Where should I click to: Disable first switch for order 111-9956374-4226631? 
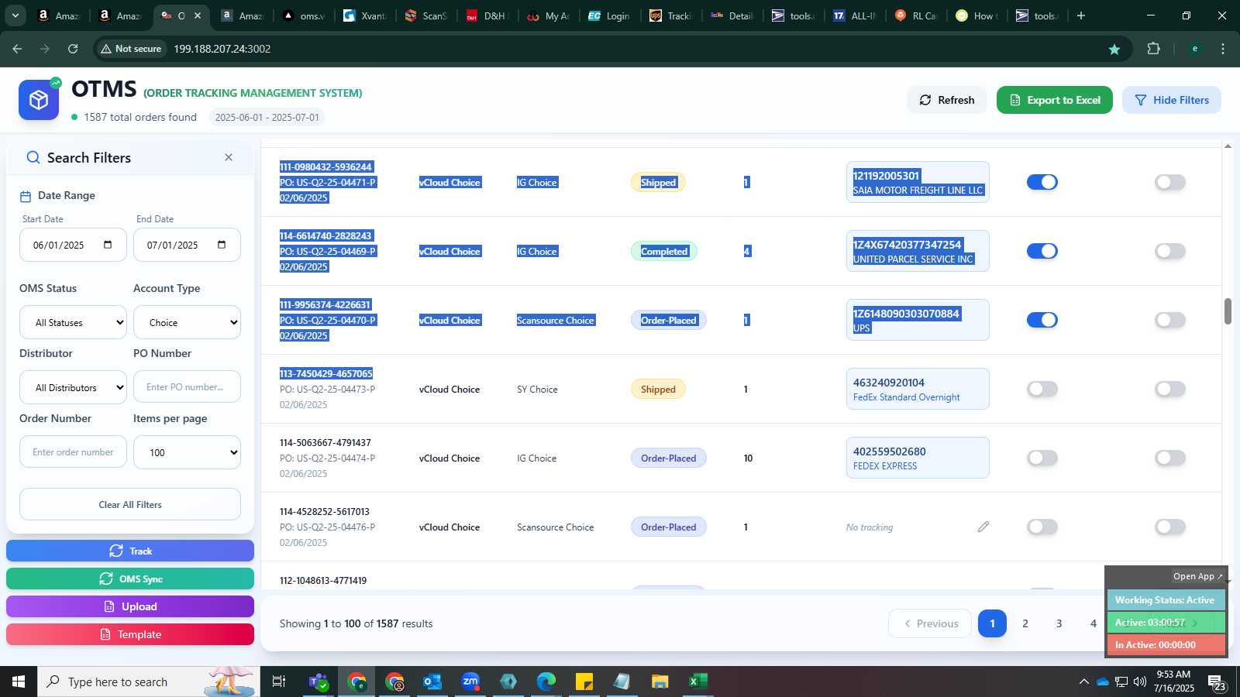(1042, 320)
